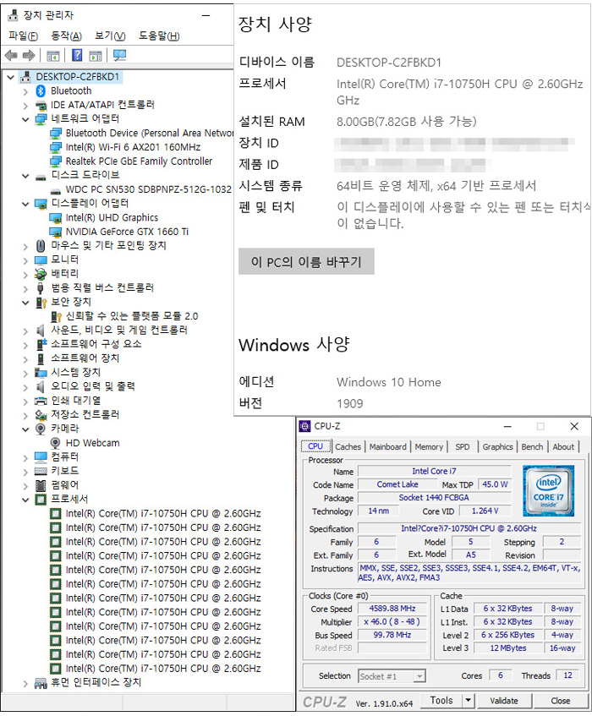Select Intel(R) UHD Graphics display adapter
The image size is (592, 716).
click(x=112, y=218)
